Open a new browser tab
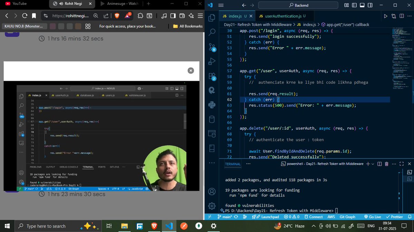The width and height of the screenshot is (414, 232). (x=148, y=4)
